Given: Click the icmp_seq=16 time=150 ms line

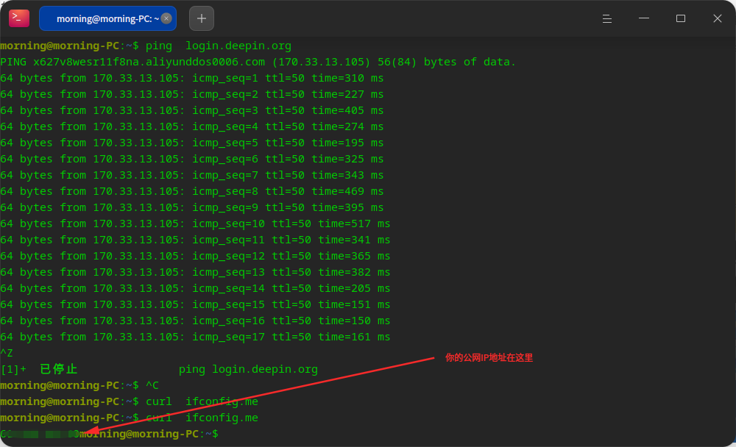Looking at the screenshot, I should (195, 321).
